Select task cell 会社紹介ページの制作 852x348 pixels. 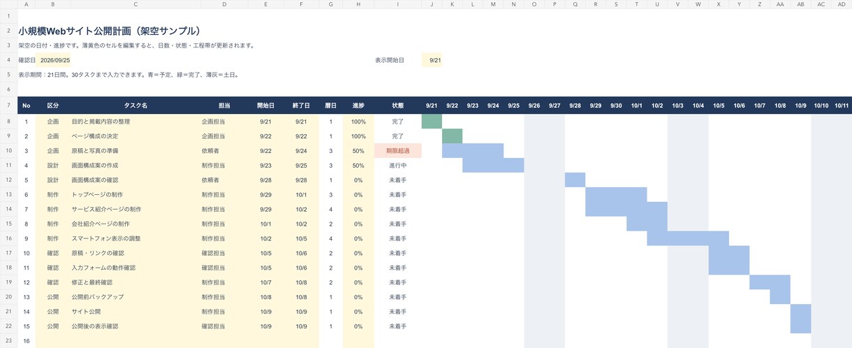[135, 224]
